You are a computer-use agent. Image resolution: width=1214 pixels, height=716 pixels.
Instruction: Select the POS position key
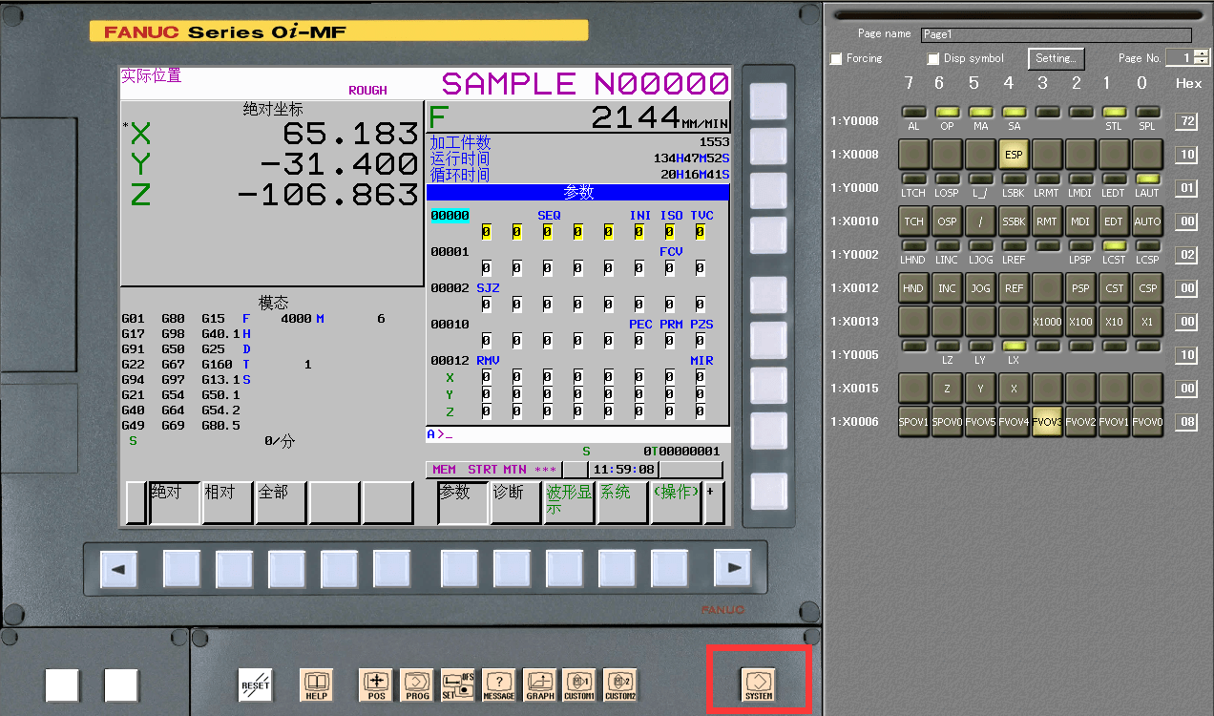(x=376, y=684)
